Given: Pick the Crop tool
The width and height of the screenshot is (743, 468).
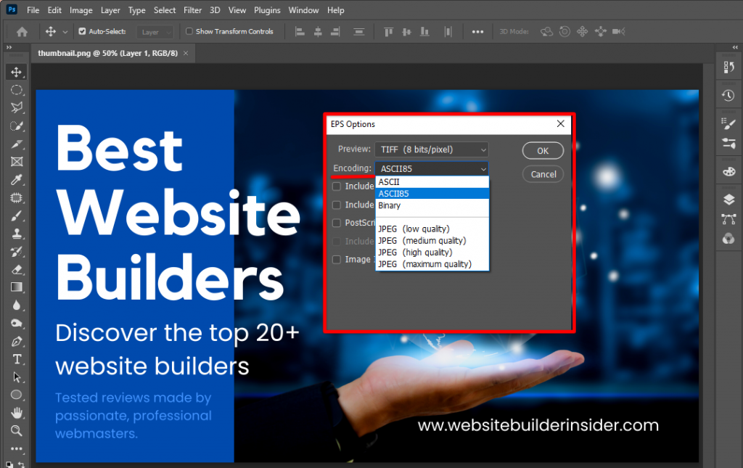Looking at the screenshot, I should click(16, 162).
